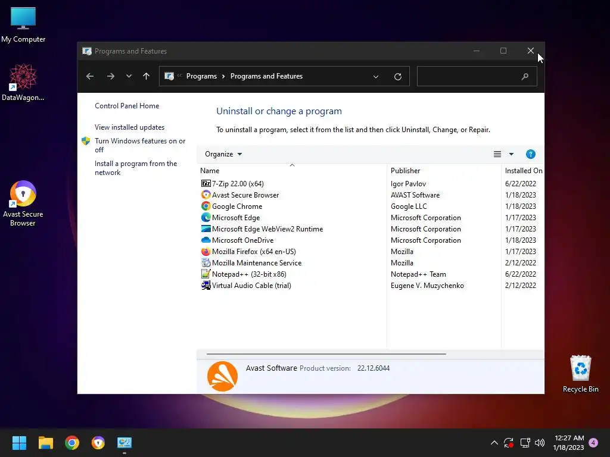Select the Google LLC publisher cell
This screenshot has height=457, width=610.
point(409,206)
